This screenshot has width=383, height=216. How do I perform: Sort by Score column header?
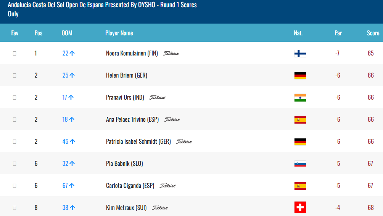(x=373, y=33)
